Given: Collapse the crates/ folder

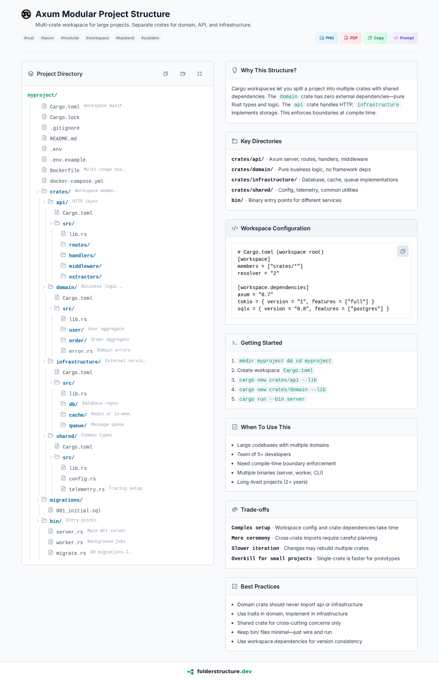Looking at the screenshot, I should (38, 191).
